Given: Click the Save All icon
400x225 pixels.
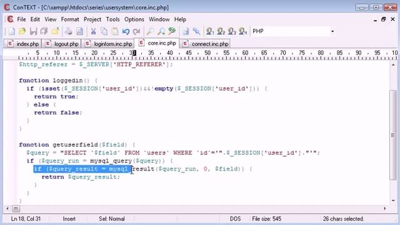Looking at the screenshot, I should pyautogui.click(x=44, y=31).
